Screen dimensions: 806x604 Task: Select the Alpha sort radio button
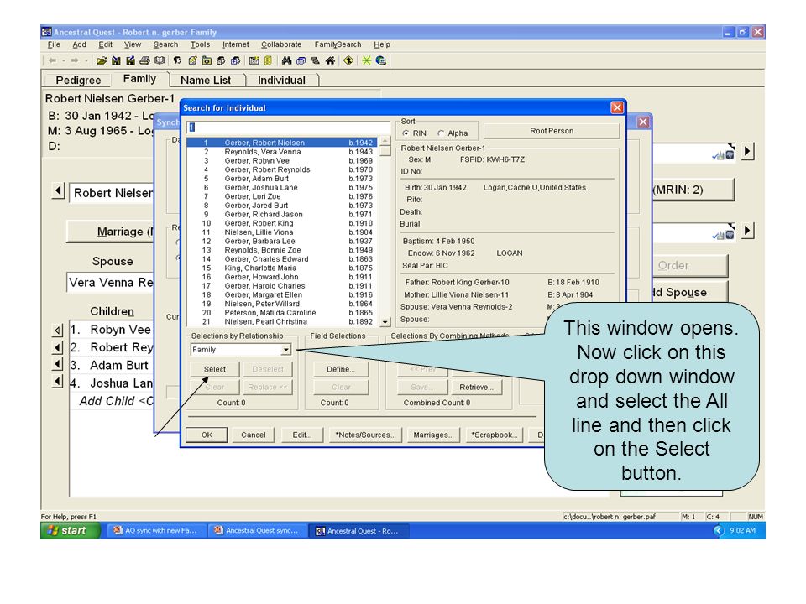click(x=441, y=133)
